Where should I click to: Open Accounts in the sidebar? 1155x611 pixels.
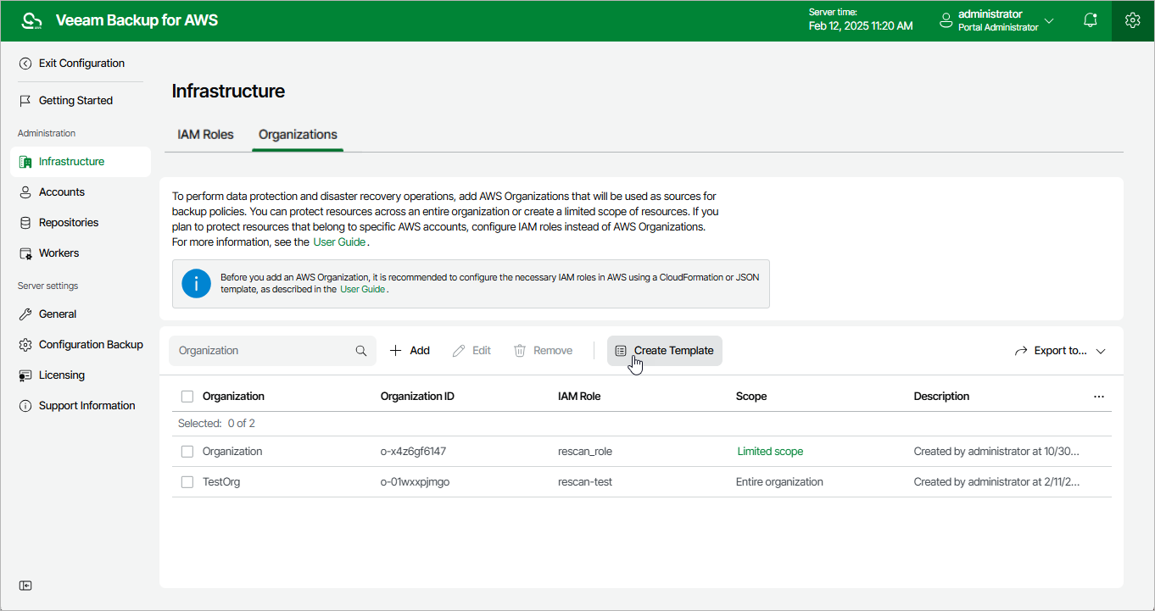[62, 192]
